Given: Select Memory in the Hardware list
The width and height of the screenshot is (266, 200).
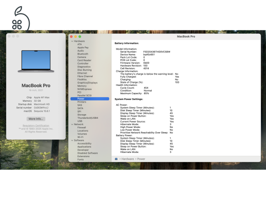Looking at the screenshot, I should (82, 86).
